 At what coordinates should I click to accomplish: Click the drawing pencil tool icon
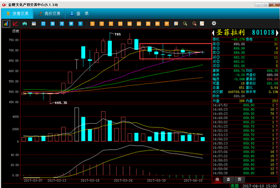coord(202,24)
